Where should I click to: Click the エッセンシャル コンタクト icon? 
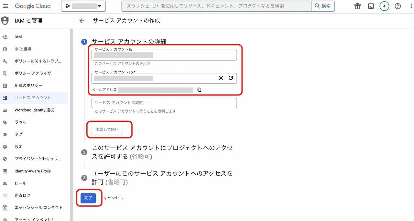pyautogui.click(x=5, y=208)
